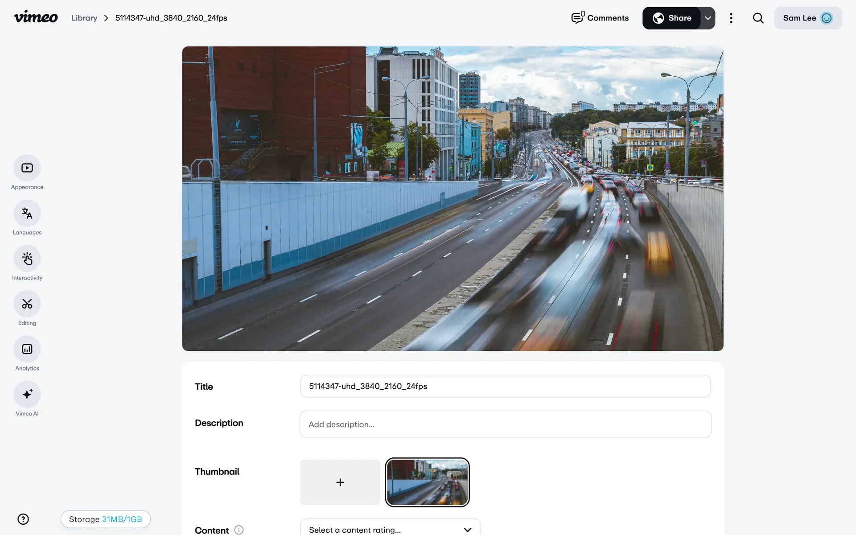Open the Editing scissors tool

(27, 304)
